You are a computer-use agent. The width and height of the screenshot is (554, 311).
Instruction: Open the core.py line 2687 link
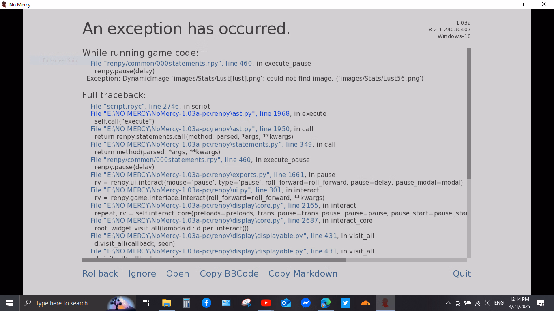pyautogui.click(x=204, y=221)
